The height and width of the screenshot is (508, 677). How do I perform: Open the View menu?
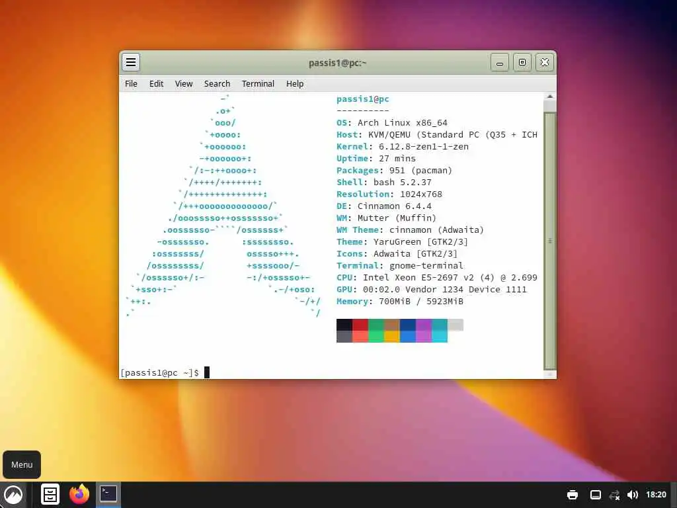tap(184, 84)
